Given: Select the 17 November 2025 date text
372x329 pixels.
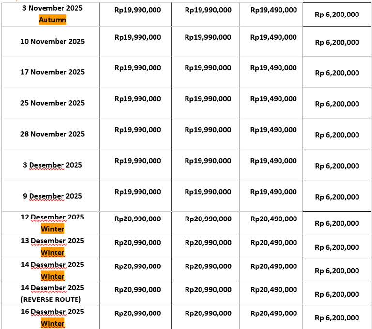Looking at the screenshot, I should coord(52,72).
